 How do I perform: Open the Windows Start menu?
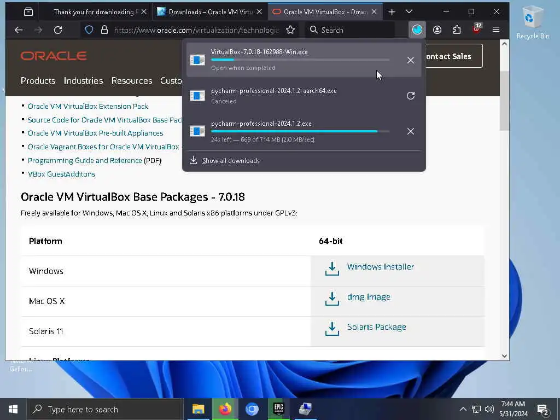pyautogui.click(x=13, y=409)
